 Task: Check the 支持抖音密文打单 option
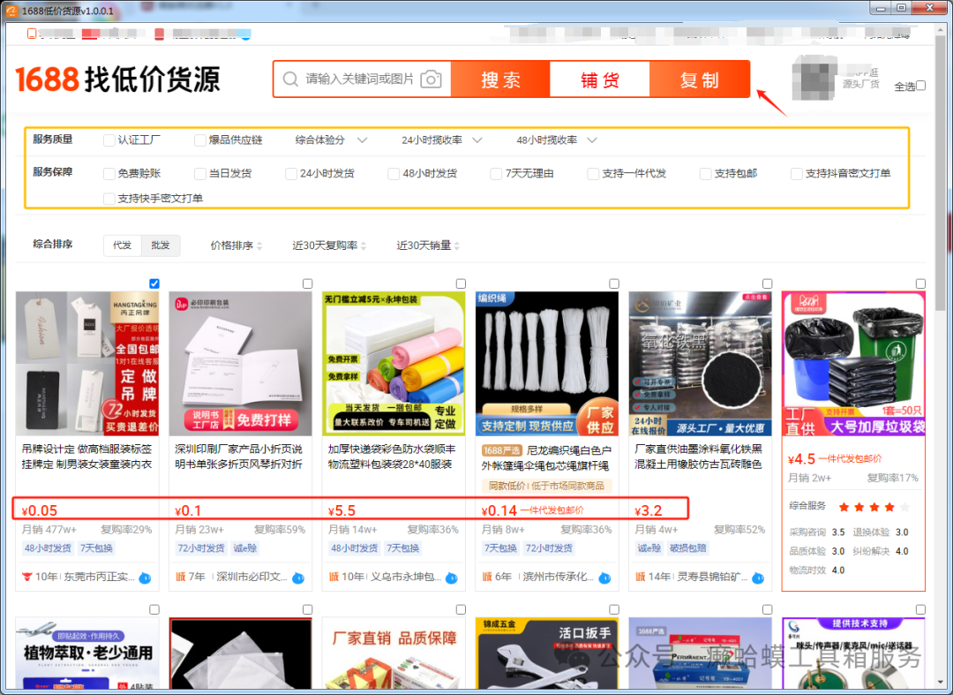796,174
